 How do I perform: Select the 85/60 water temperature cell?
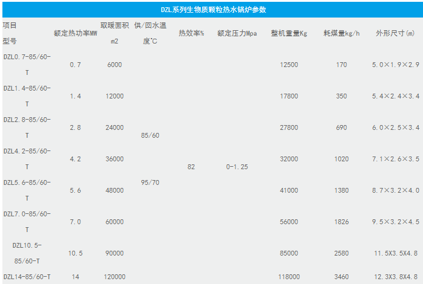[150, 135]
